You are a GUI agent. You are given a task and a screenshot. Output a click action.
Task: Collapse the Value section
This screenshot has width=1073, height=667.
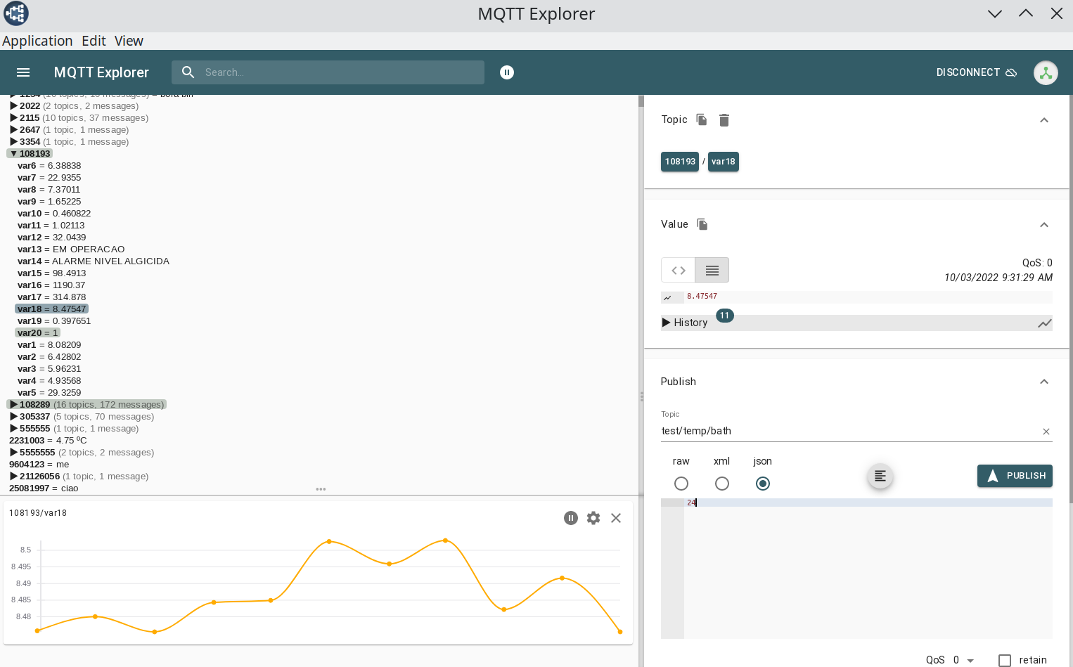click(x=1044, y=225)
